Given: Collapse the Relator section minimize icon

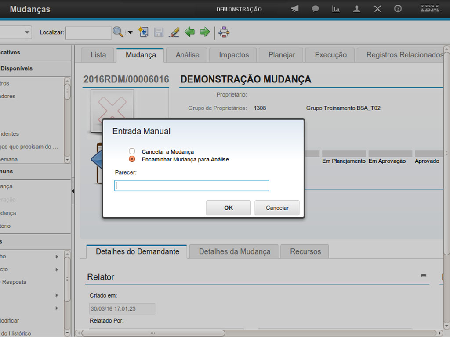Looking at the screenshot, I should 424,276.
